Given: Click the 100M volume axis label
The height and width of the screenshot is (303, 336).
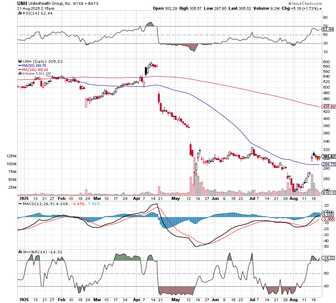Looking at the screenshot, I should (x=11, y=164).
